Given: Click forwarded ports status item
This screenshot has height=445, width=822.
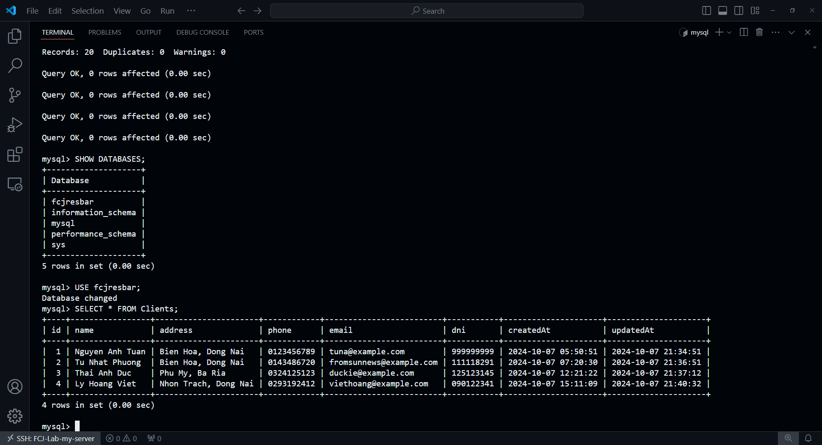Looking at the screenshot, I should click(154, 438).
